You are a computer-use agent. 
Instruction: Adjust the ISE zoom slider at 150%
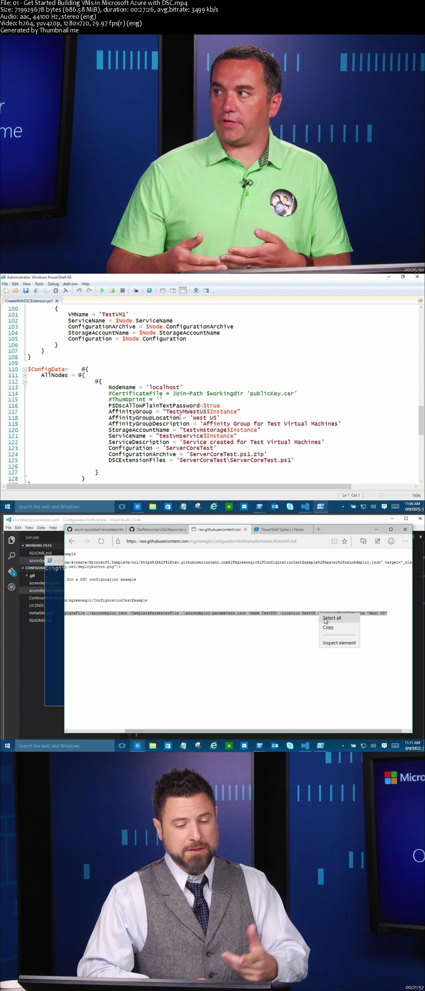coord(381,495)
